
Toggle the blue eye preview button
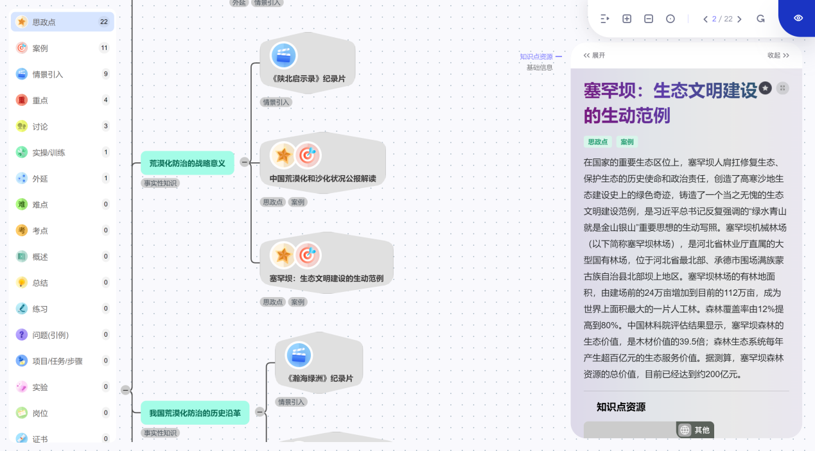tap(798, 18)
